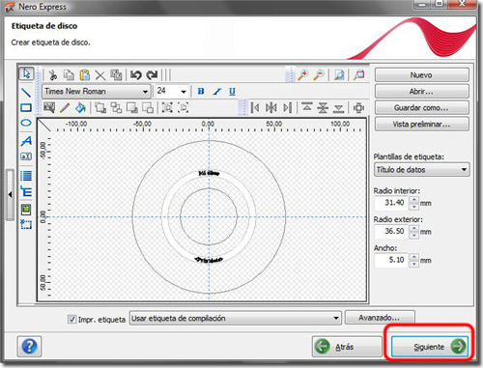
Task: Select the bottom curved text on disc
Action: coord(209,260)
